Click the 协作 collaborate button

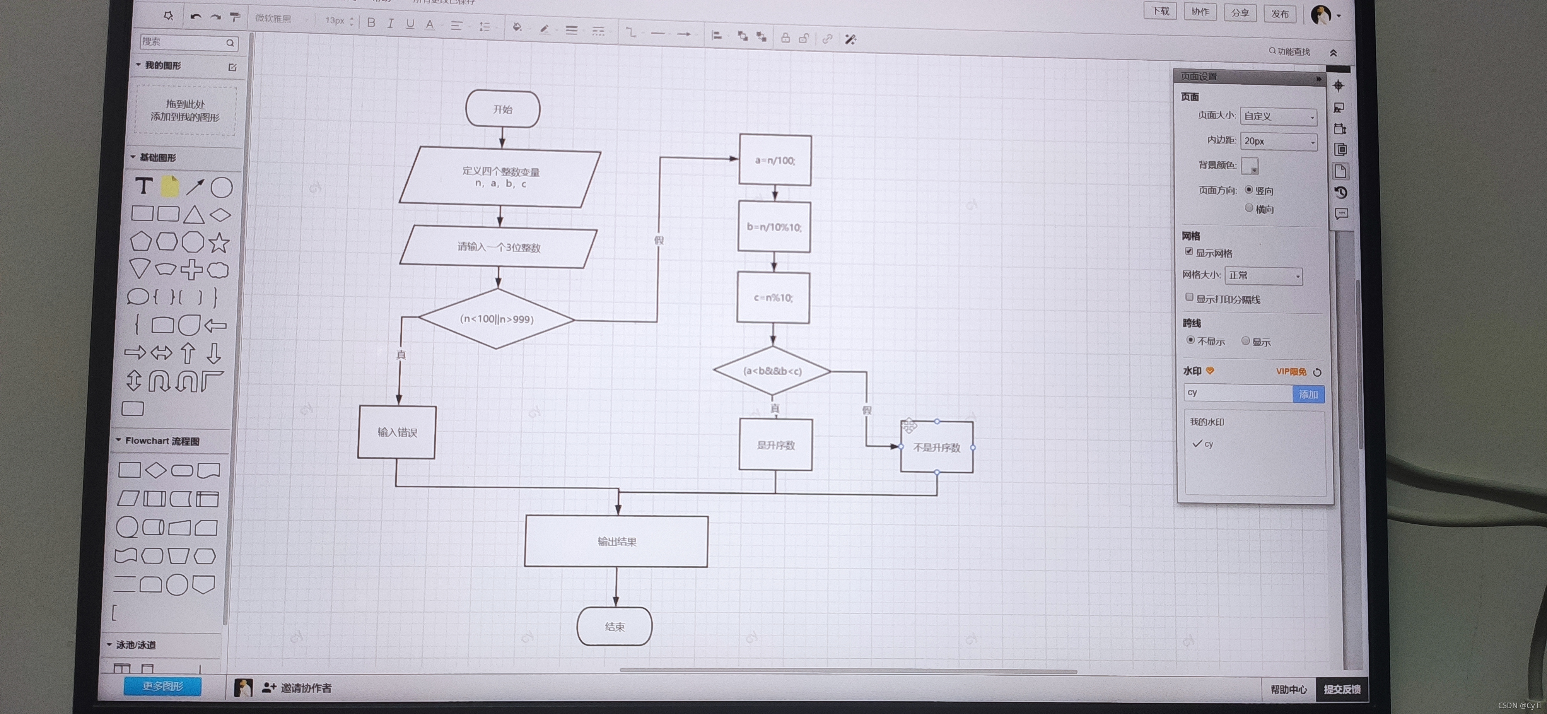[x=1200, y=12]
